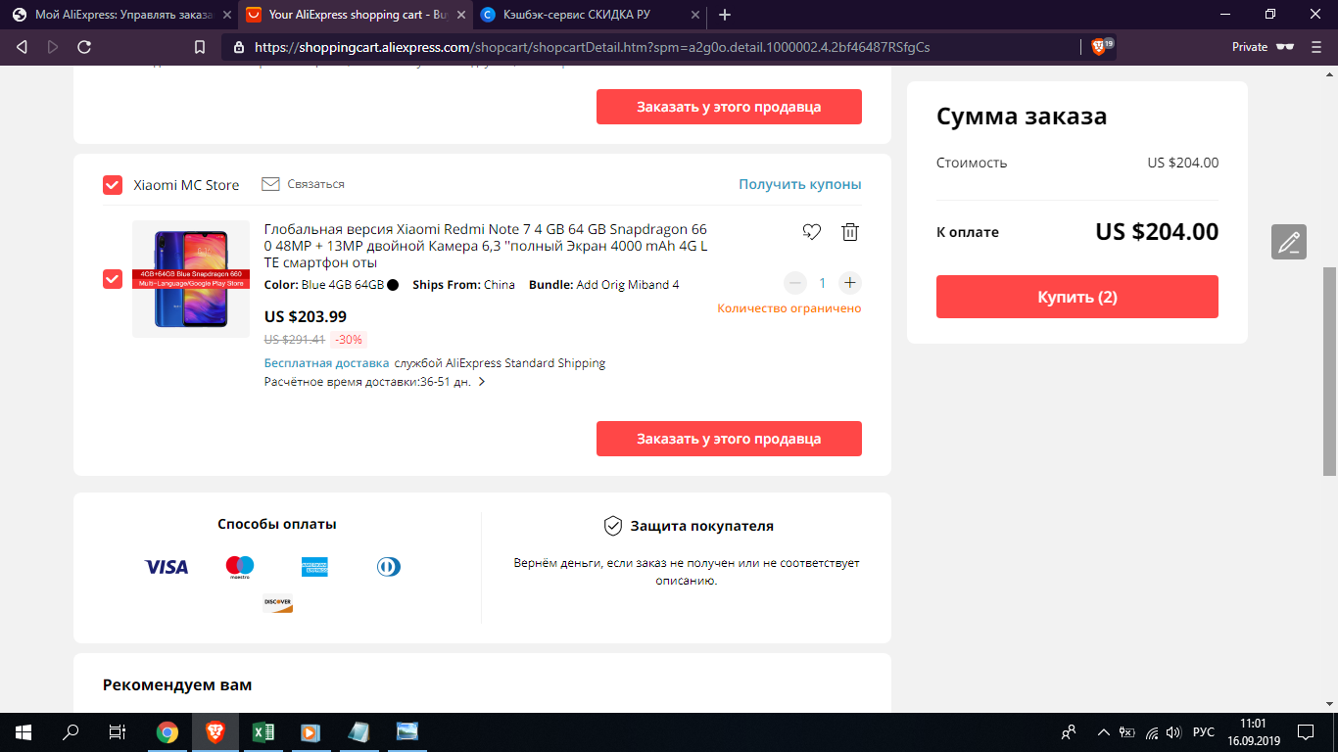Order from Xiaomi MC Store seller
Screen dimensions: 1338x752
click(729, 439)
